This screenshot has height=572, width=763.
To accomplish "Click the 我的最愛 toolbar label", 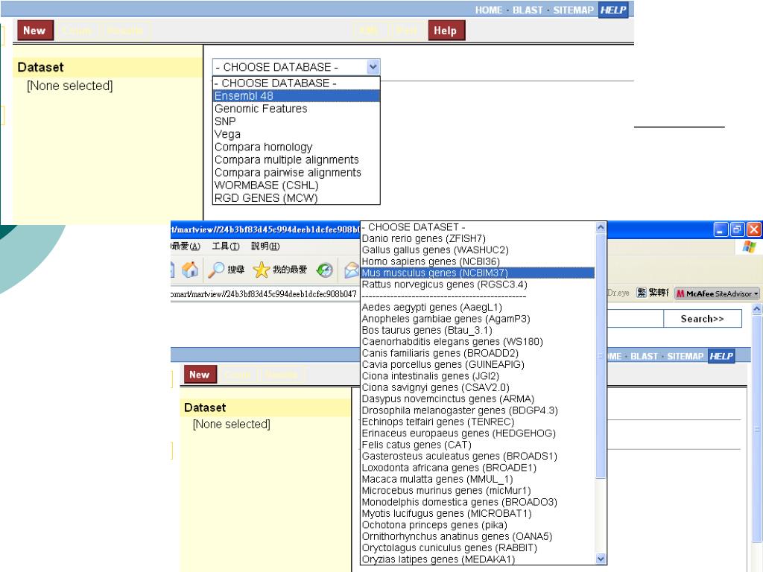I will pyautogui.click(x=290, y=270).
